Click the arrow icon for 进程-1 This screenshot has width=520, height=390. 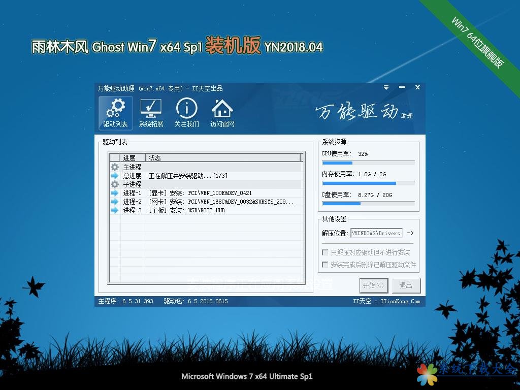click(x=115, y=192)
